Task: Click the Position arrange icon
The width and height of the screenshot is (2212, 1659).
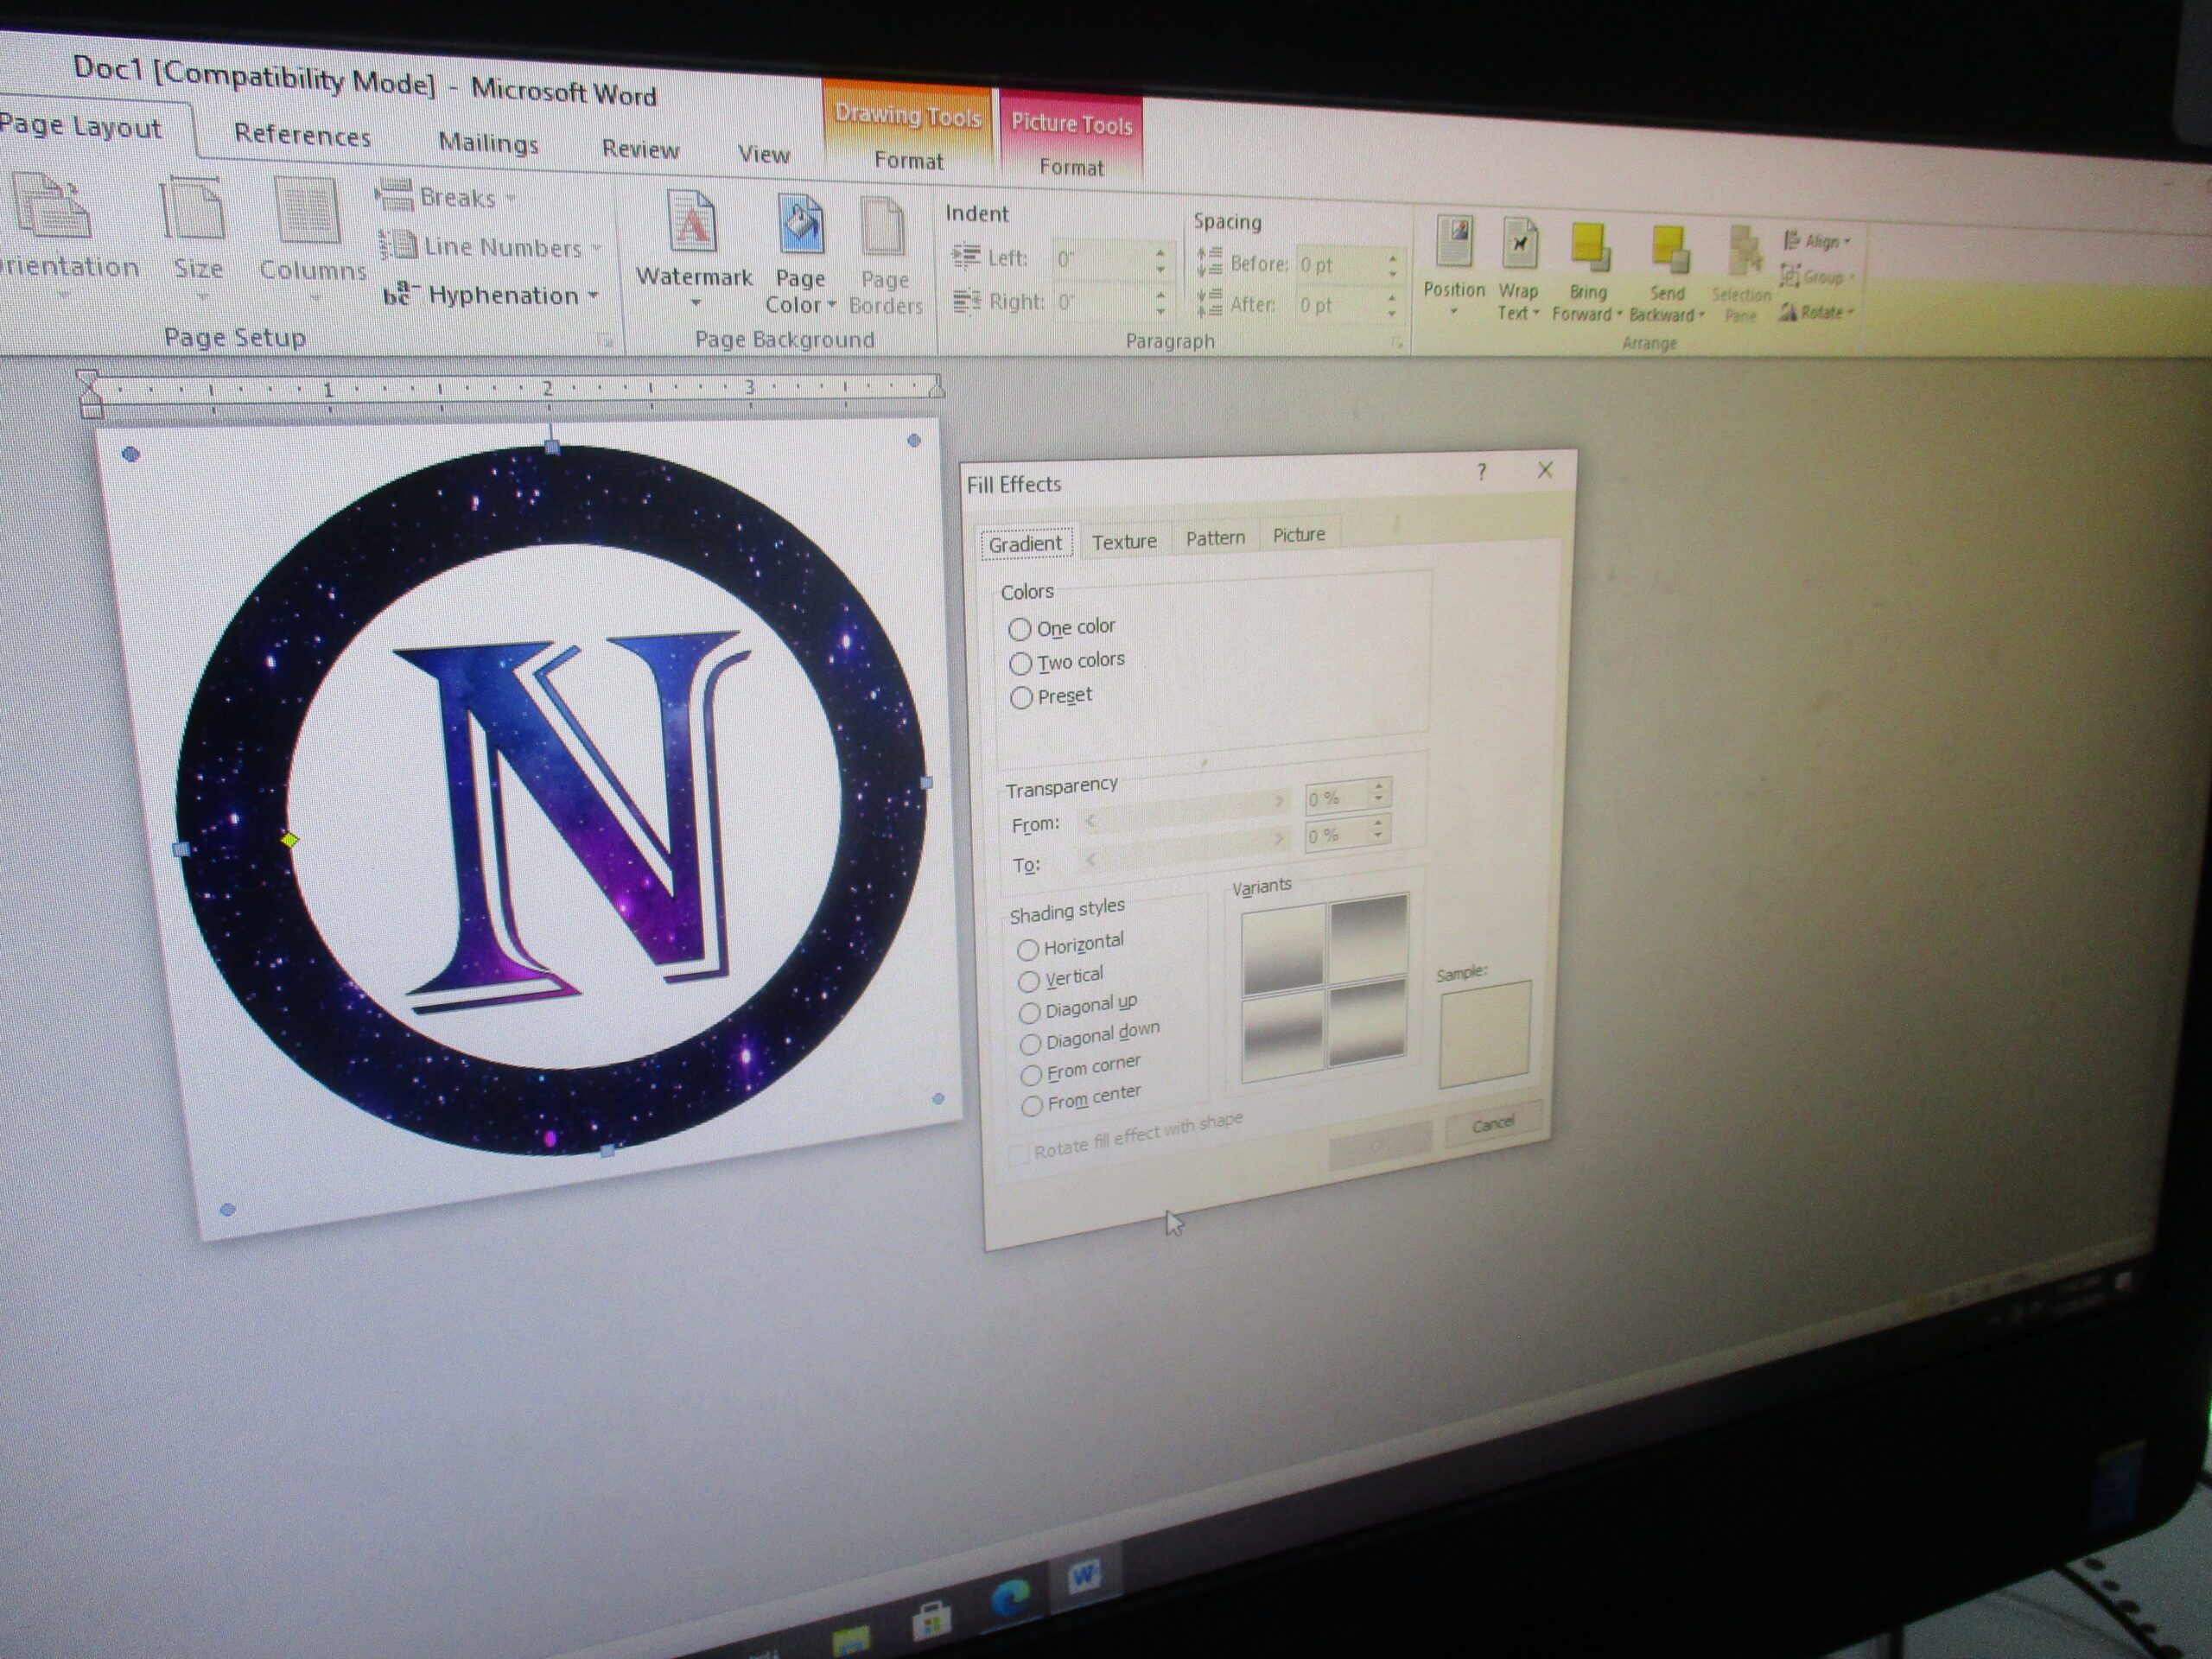Action: (1454, 243)
